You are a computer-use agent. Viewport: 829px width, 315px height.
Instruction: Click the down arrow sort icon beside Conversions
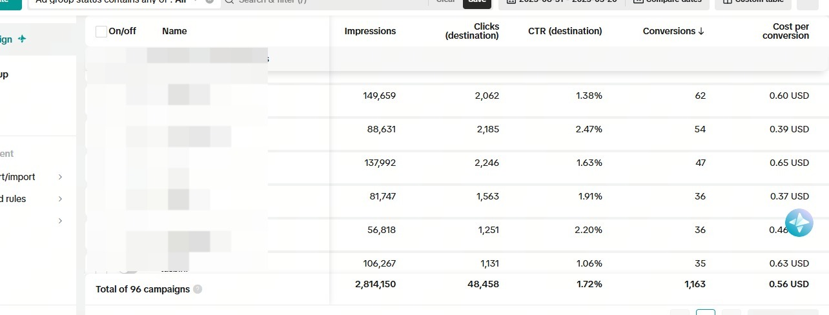click(701, 31)
